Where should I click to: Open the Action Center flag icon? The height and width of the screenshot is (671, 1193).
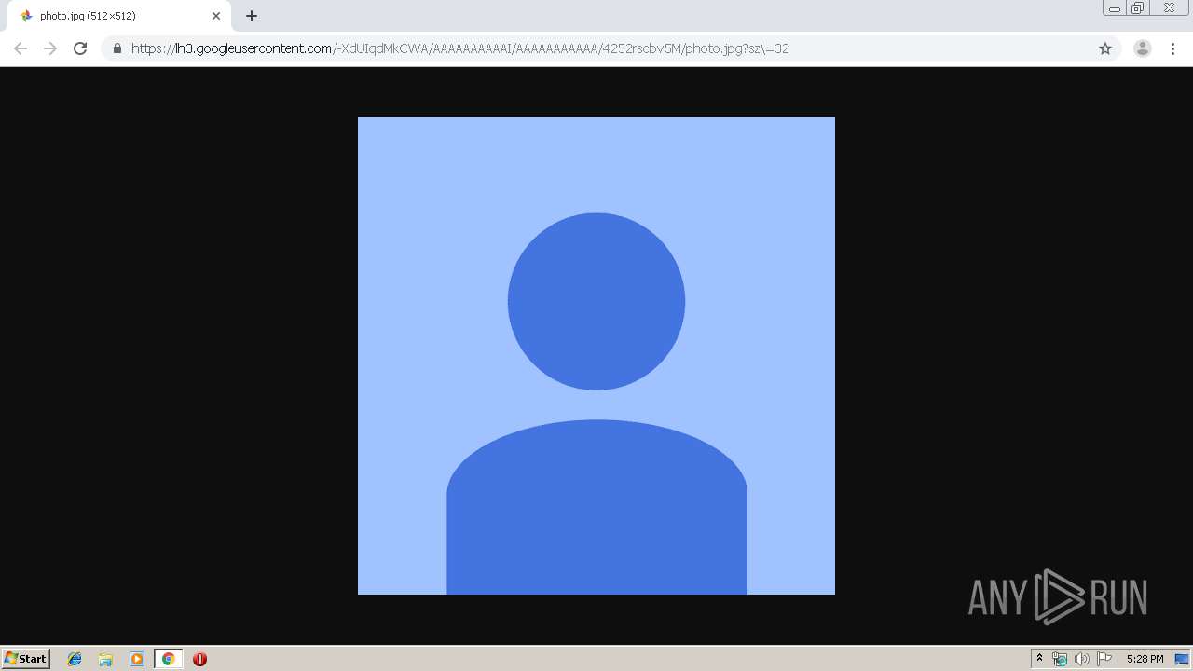tap(1104, 659)
